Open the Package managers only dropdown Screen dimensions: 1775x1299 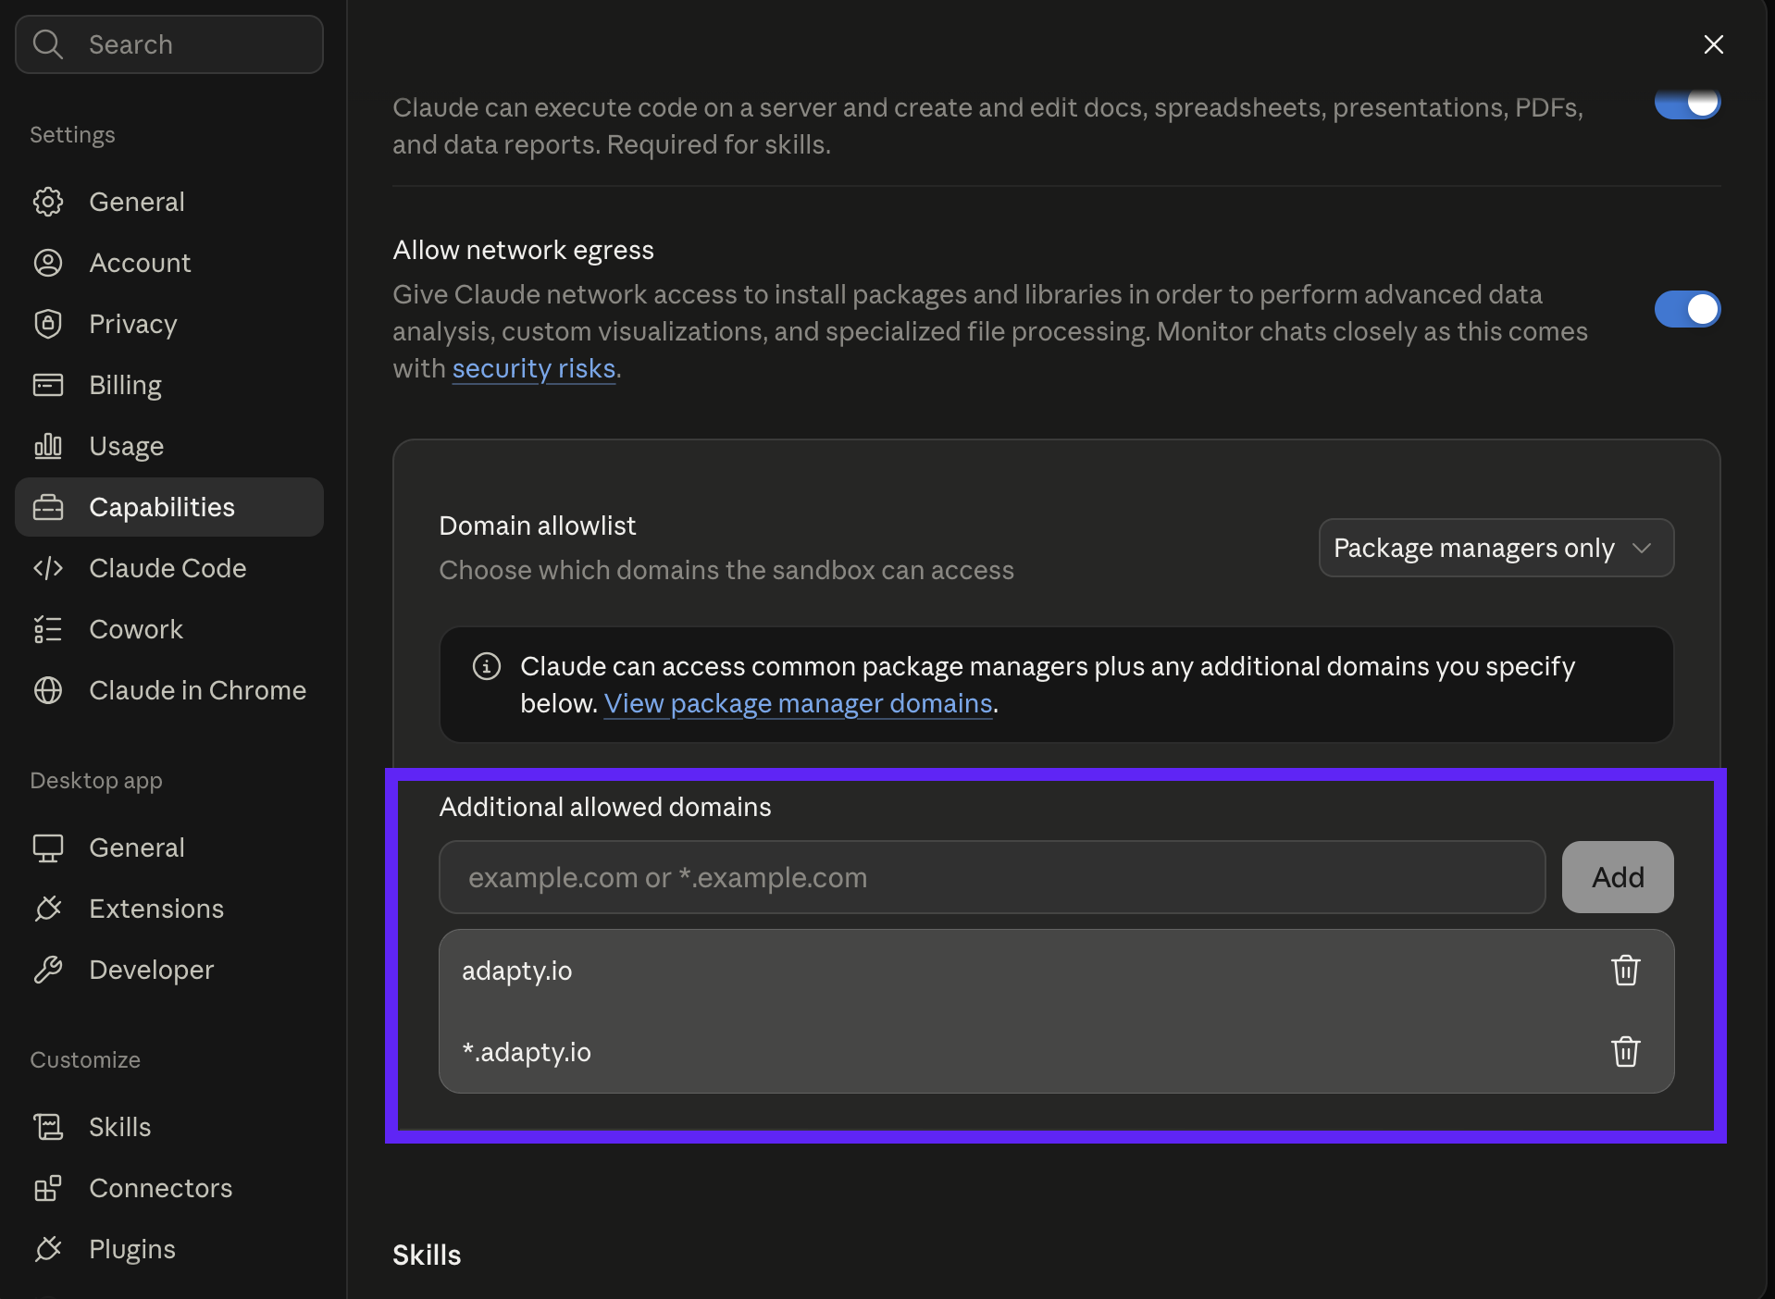click(x=1496, y=548)
